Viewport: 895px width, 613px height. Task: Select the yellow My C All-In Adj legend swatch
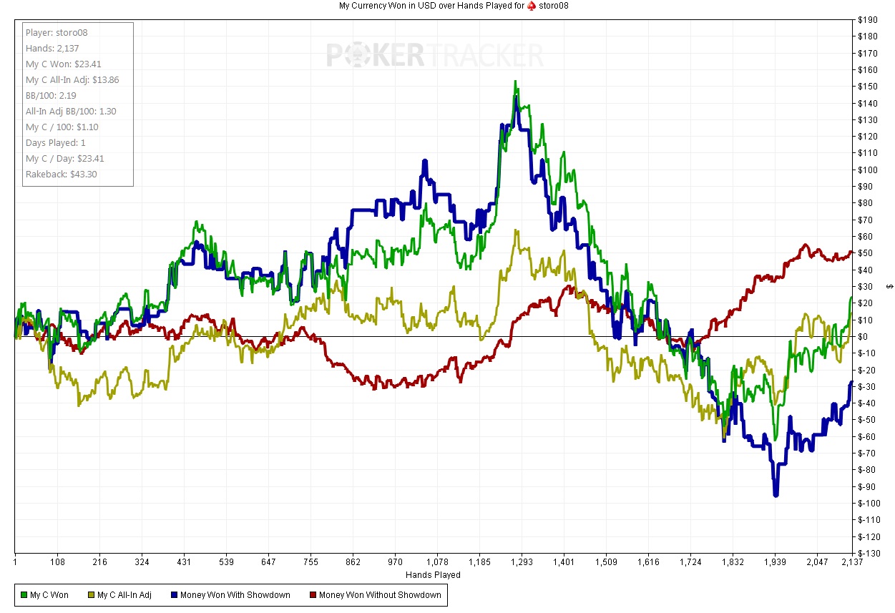(90, 595)
